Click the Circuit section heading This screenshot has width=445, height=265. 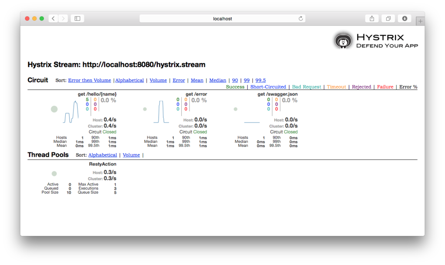tap(38, 80)
